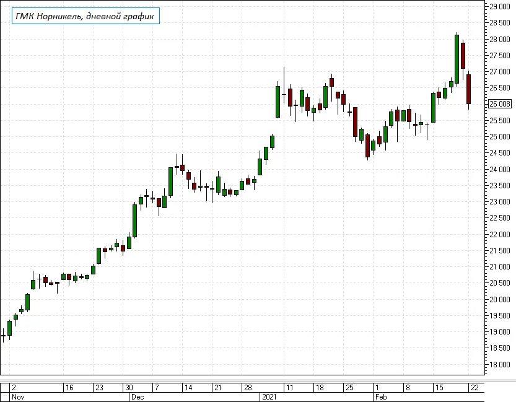Click the 18 500 price axis label
The image size is (516, 402).
click(x=500, y=347)
